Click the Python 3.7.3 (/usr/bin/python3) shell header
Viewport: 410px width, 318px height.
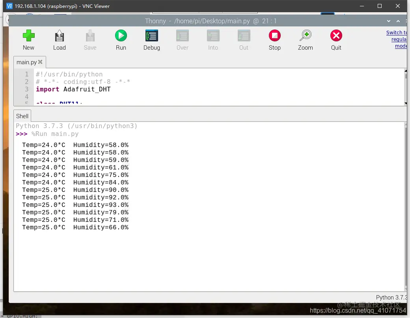[76, 126]
